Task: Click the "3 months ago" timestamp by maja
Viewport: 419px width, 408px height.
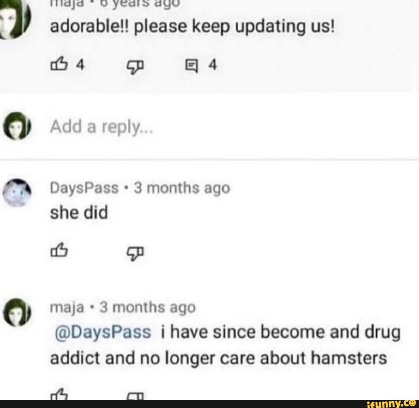Action: pyautogui.click(x=147, y=307)
